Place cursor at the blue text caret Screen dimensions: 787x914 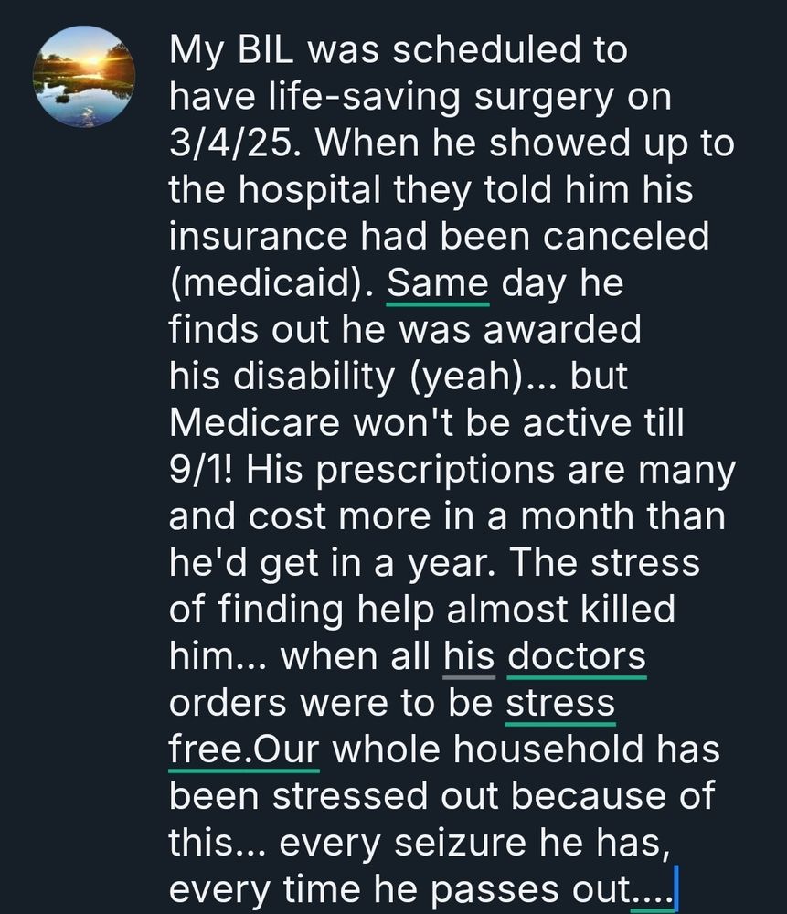(675, 890)
